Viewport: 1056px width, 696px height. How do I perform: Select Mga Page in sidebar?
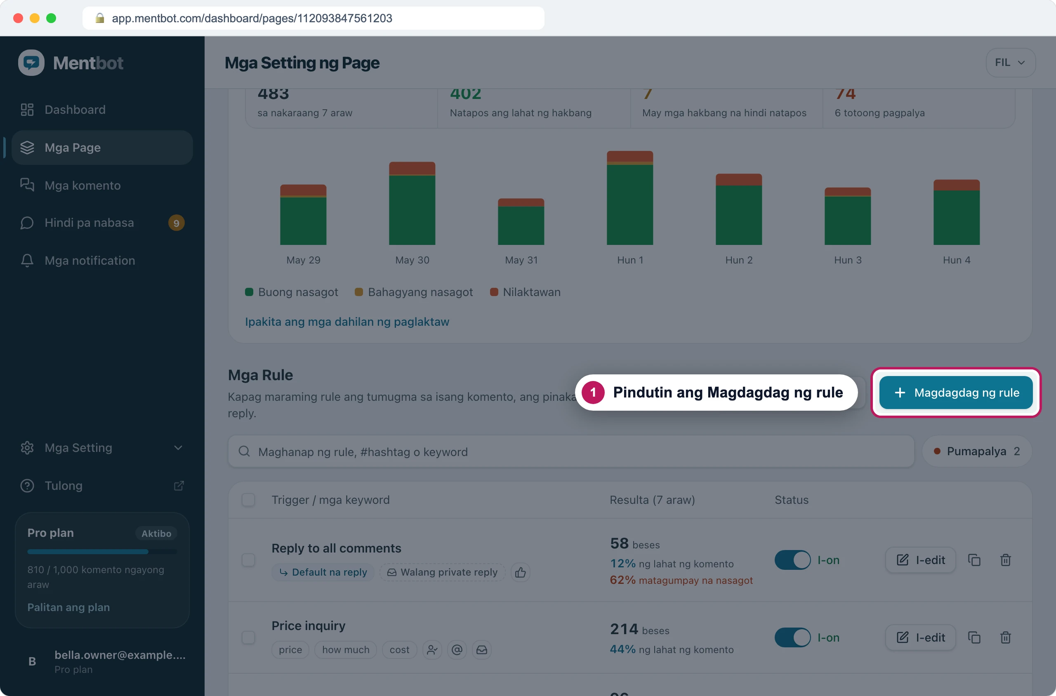[x=102, y=147]
